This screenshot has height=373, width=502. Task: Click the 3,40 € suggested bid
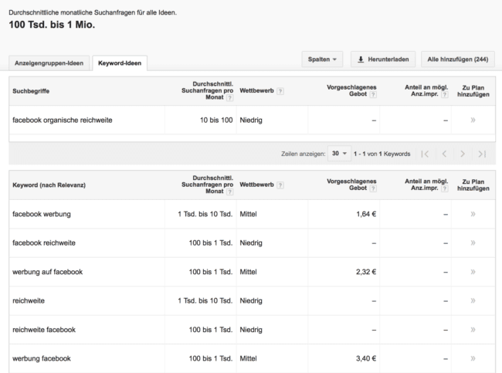pyautogui.click(x=366, y=358)
